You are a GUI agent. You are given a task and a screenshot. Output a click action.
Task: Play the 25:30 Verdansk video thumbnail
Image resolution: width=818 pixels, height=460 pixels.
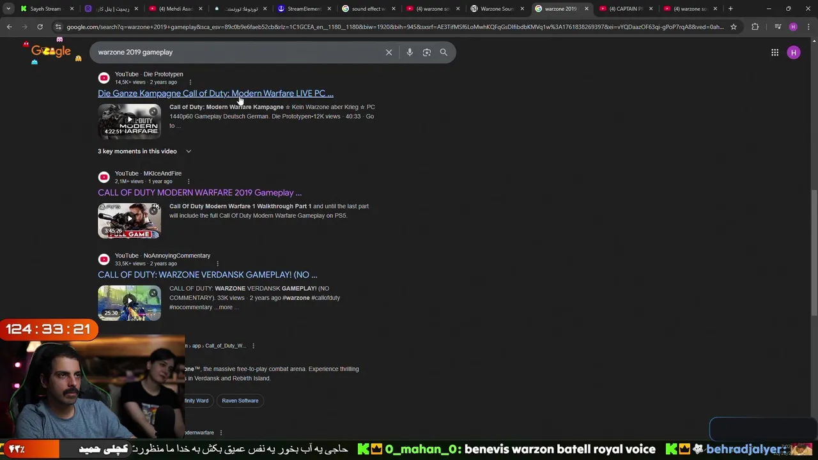129,302
